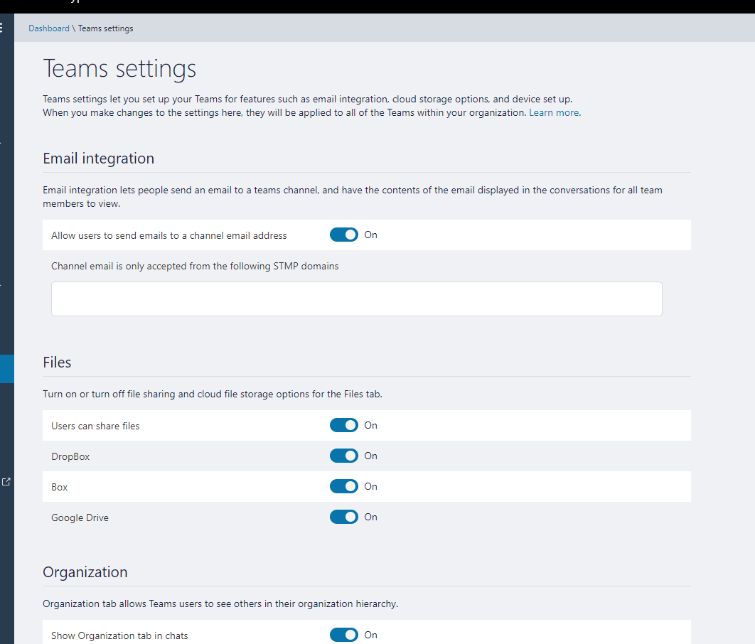Turn off the Google Drive toggle
This screenshot has height=644, width=755.
point(344,517)
